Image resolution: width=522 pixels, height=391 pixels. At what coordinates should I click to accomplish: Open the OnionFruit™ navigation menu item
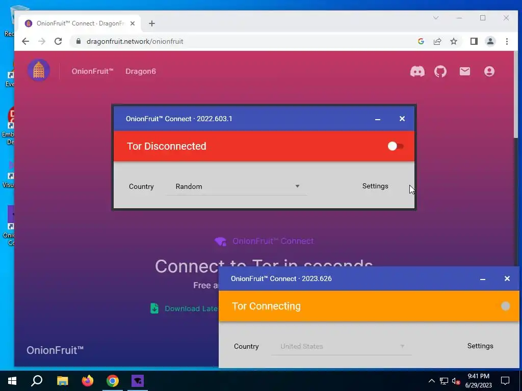[x=92, y=71]
